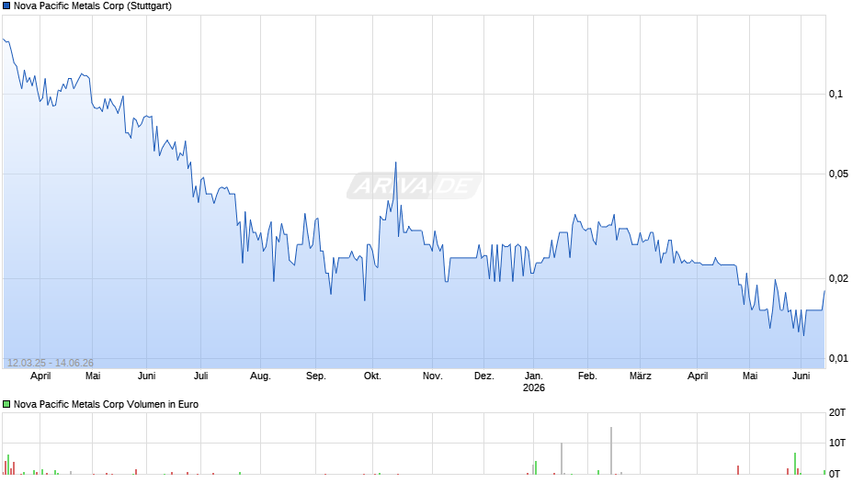864x483 pixels.
Task: Click the '20T' volume axis label
Action: [837, 412]
